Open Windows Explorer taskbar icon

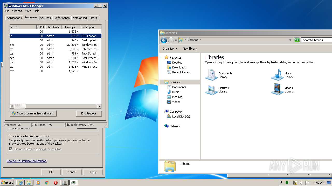tap(29, 183)
